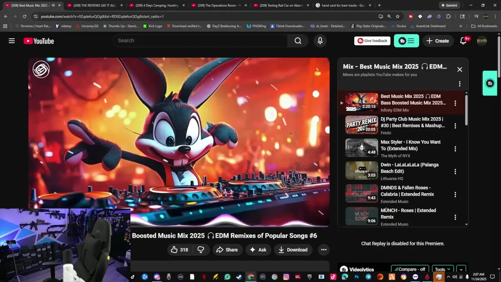Go to the YouTube home logo

[38, 41]
